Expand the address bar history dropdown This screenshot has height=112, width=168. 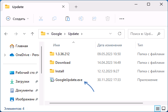click(x=110, y=34)
